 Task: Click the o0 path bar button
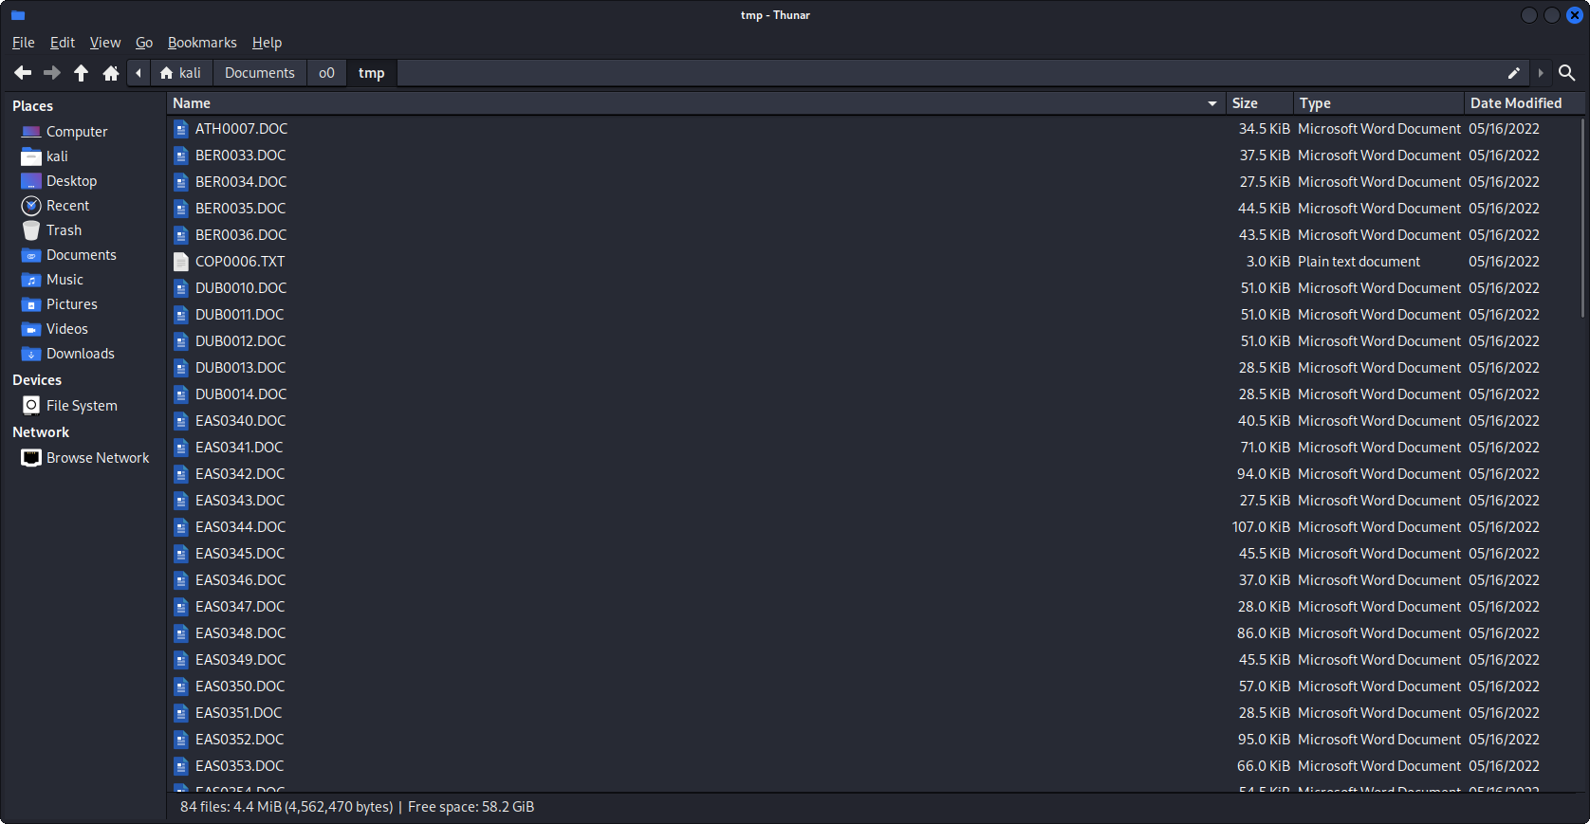[326, 73]
